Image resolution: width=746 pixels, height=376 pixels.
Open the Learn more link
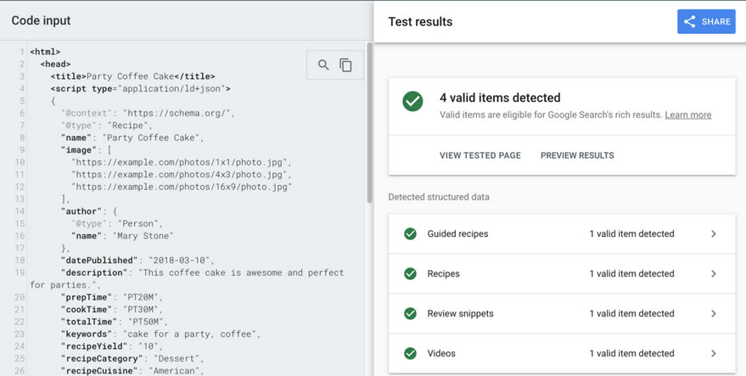(687, 115)
